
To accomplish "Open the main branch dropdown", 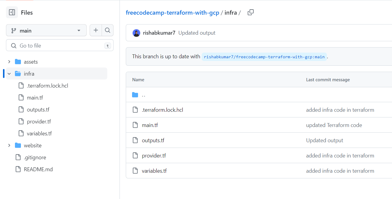I will (46, 30).
